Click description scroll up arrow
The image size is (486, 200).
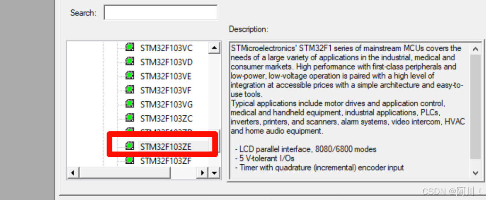coord(476,48)
